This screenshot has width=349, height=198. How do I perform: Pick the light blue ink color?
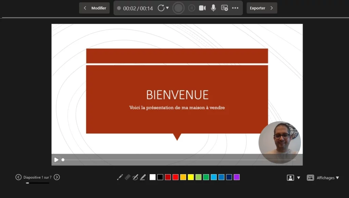[214, 177]
